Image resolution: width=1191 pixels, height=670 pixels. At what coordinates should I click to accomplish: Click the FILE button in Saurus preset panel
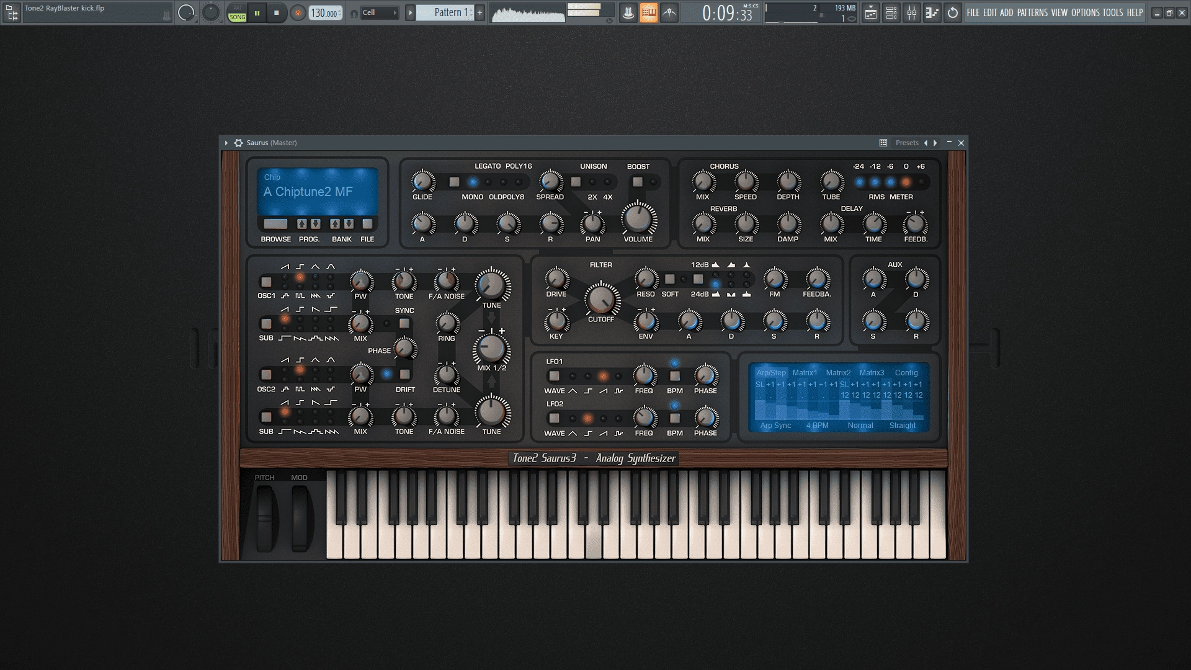(367, 224)
